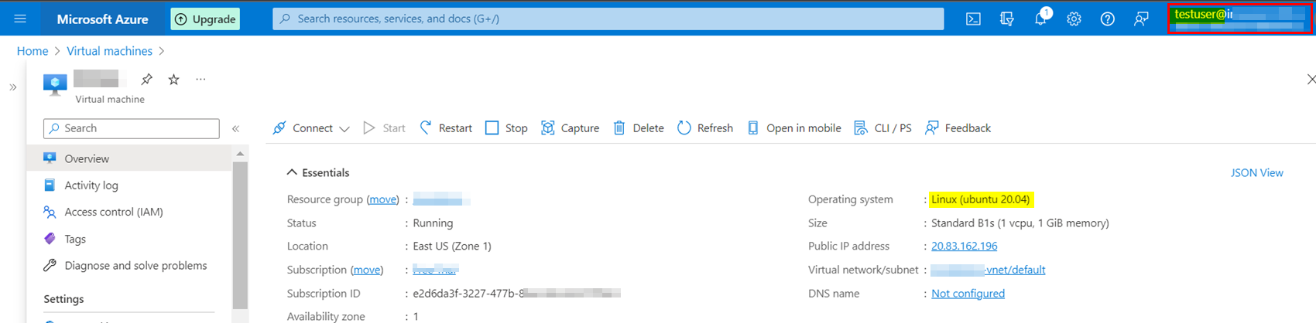The width and height of the screenshot is (1316, 323).
Task: Open the subscription name link
Action: click(x=436, y=270)
